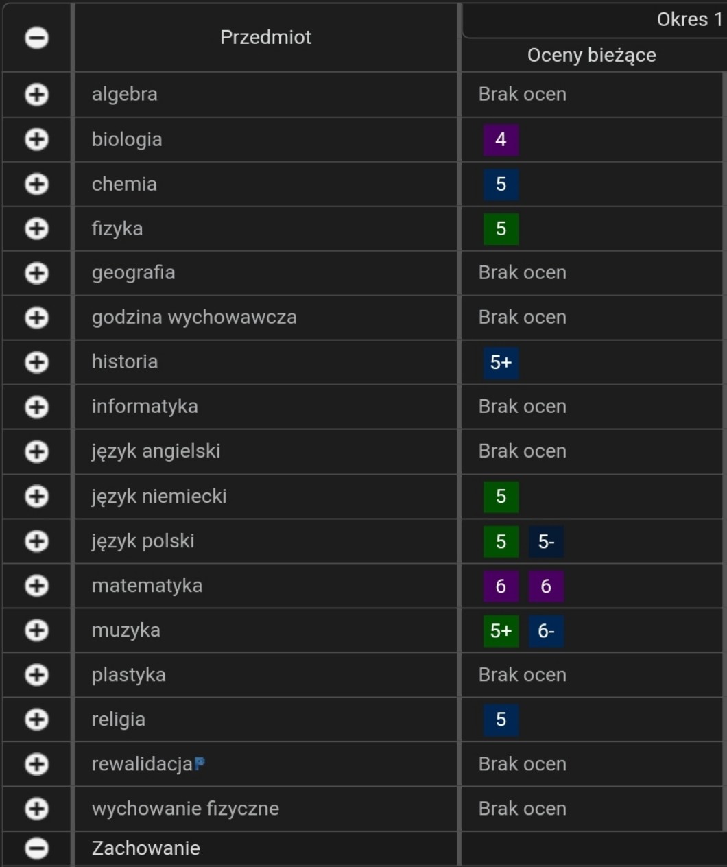Select the 5- grade in język polski

pos(546,541)
